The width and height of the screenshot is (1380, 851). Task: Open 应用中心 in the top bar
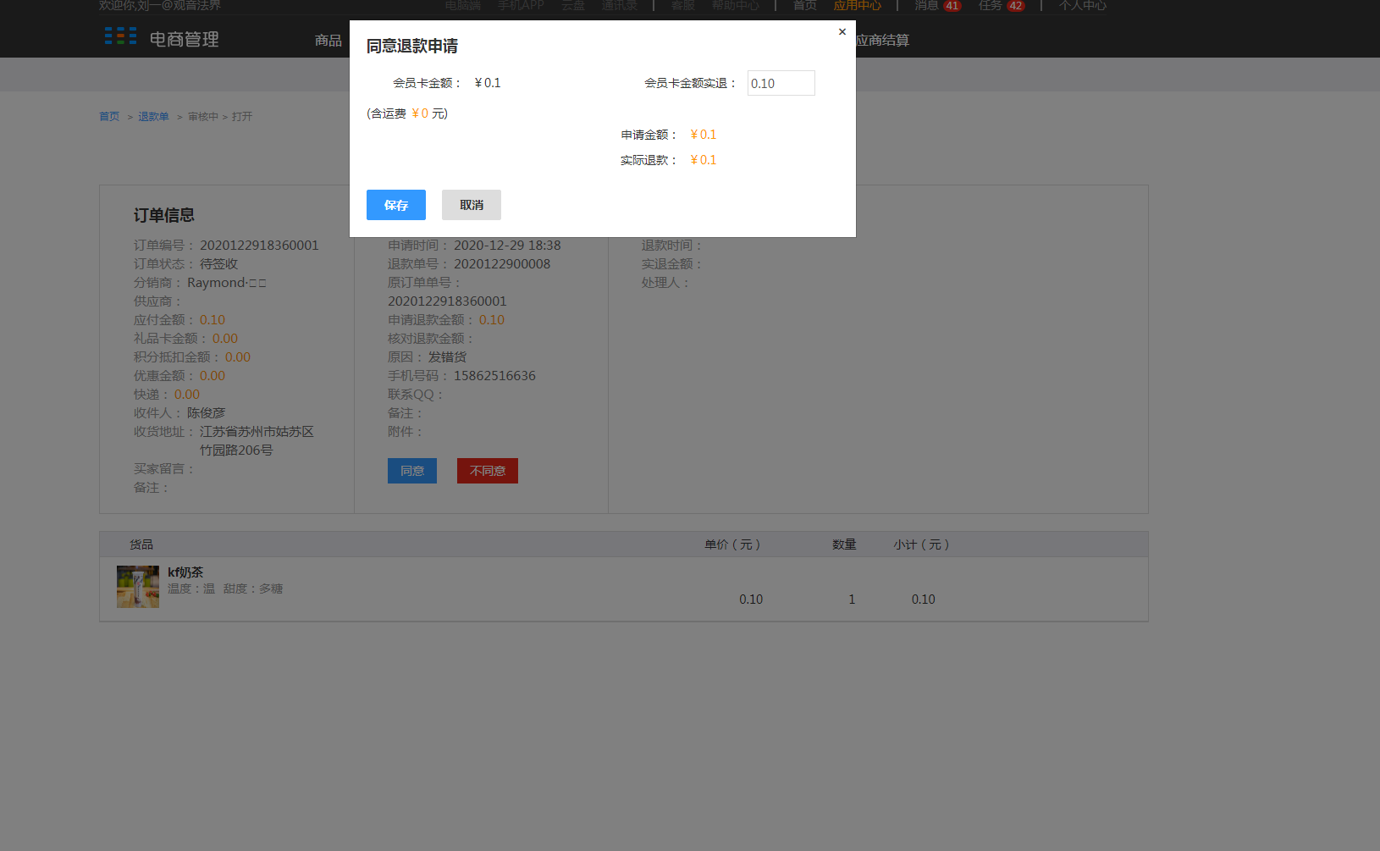coord(858,5)
